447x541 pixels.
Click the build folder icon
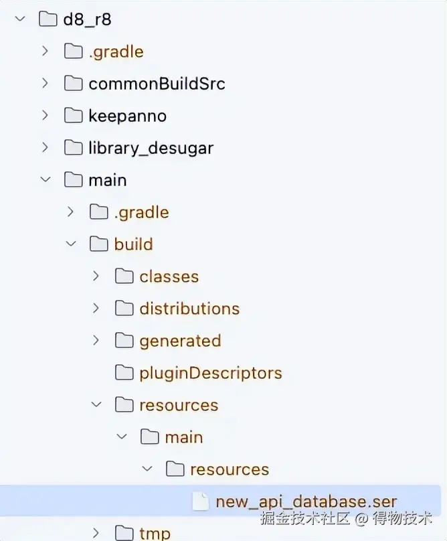(x=98, y=244)
